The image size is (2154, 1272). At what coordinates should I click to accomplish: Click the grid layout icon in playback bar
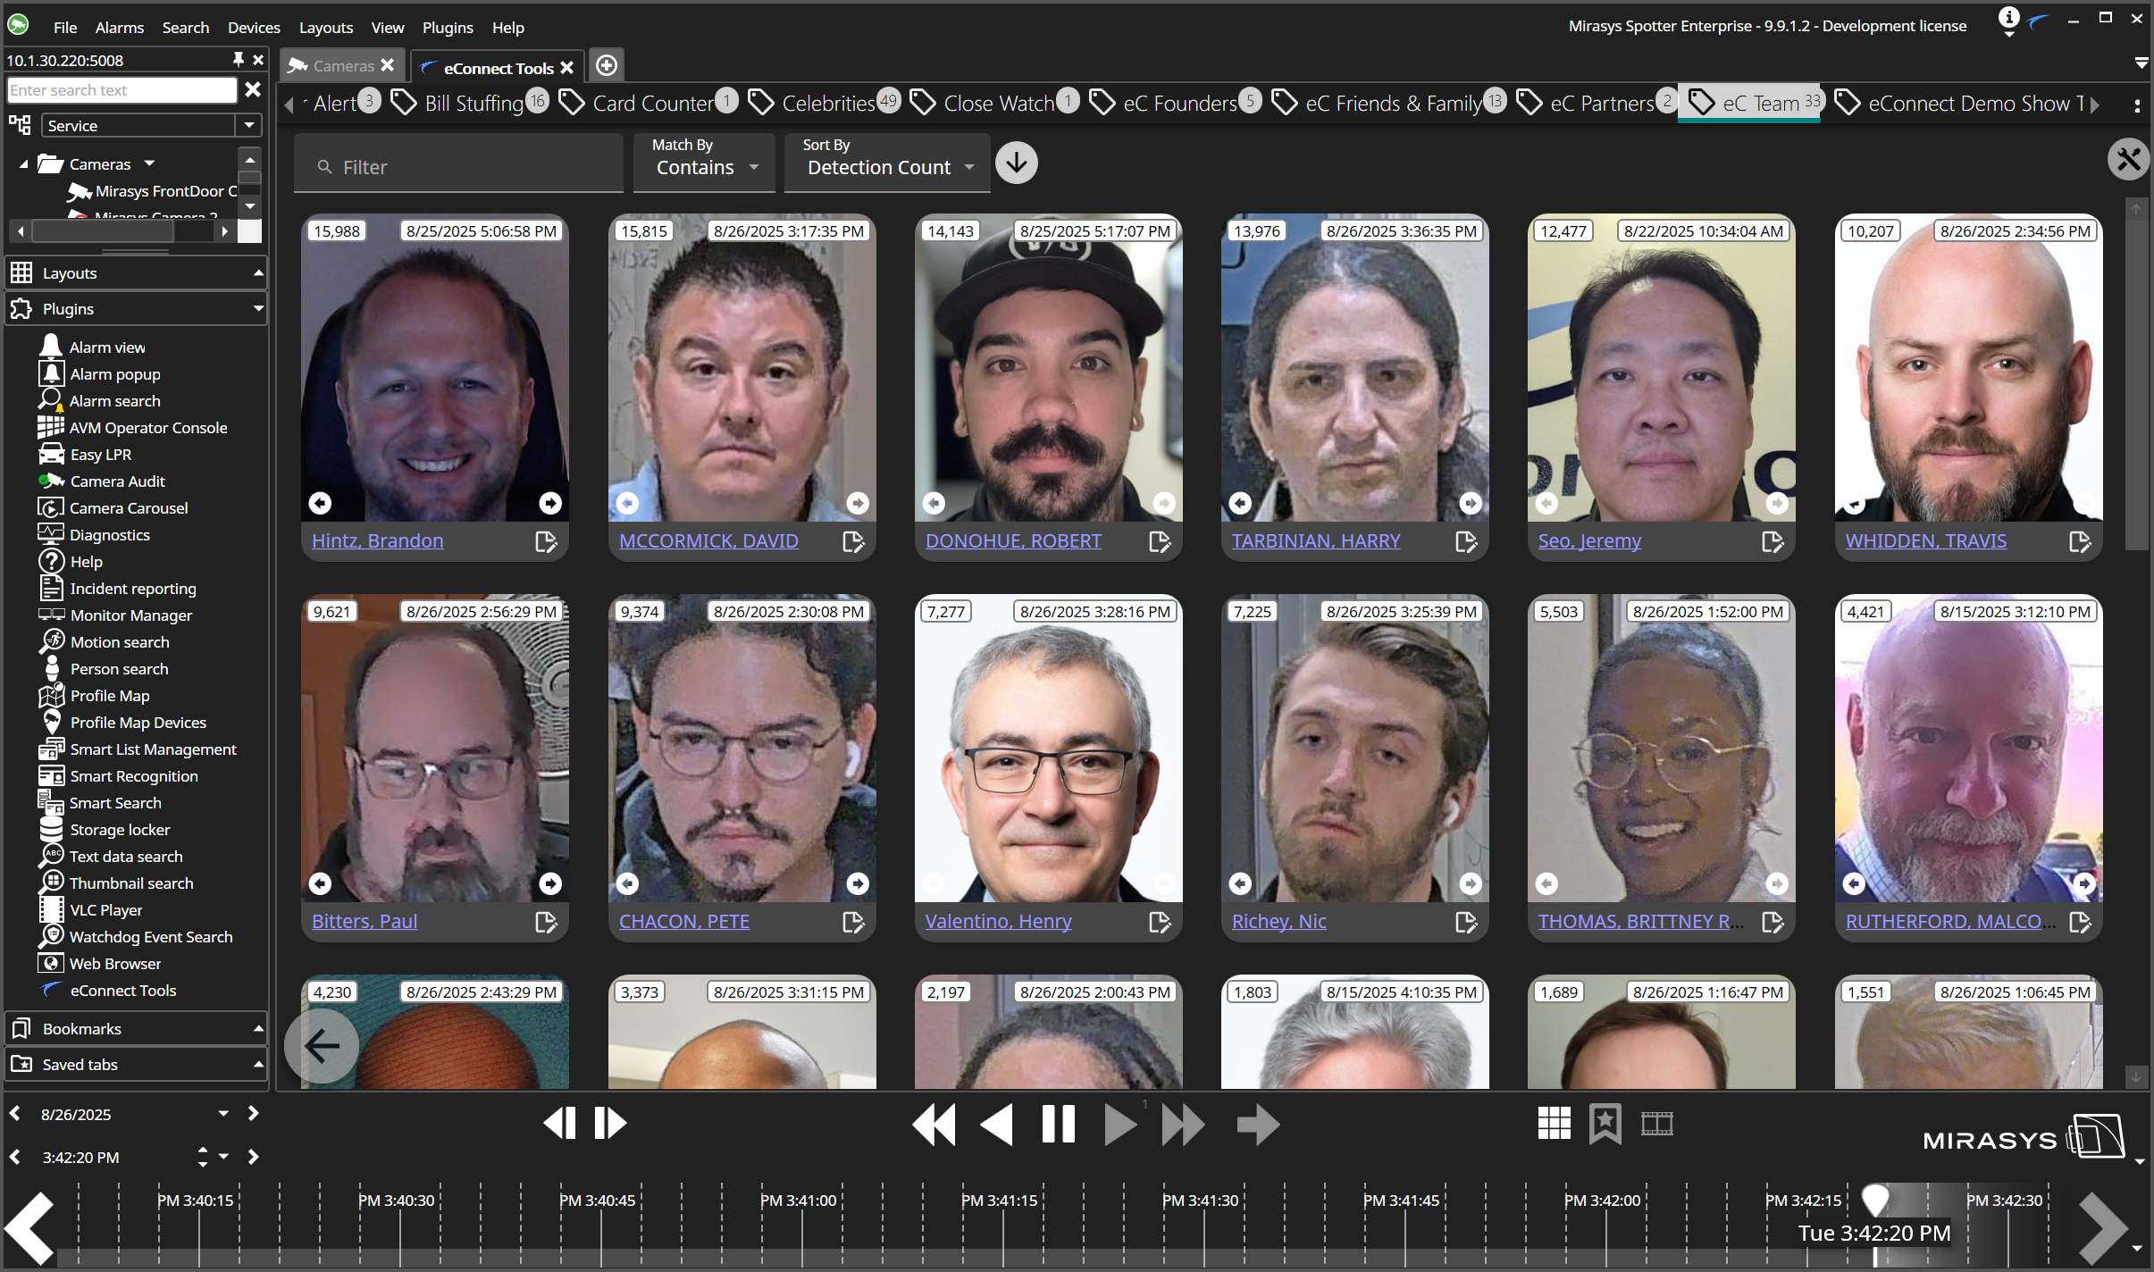(x=1554, y=1124)
